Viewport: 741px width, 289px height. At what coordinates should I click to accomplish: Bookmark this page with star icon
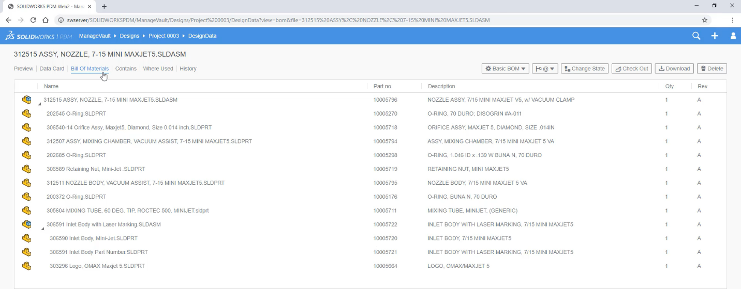tap(704, 20)
